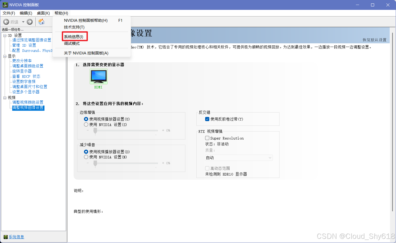Close the 帮助(H) menu
Screen dimensions: 396x243
click(x=61, y=13)
